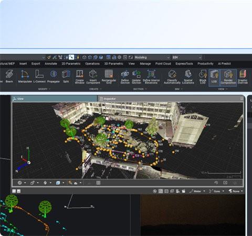Open the Insert Component tool
Image resolution: width=252 pixels, height=236 pixels.
click(93, 77)
